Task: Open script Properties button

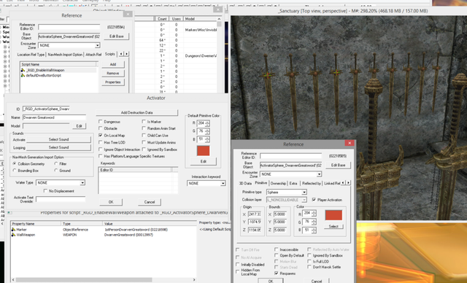Action: point(113,82)
